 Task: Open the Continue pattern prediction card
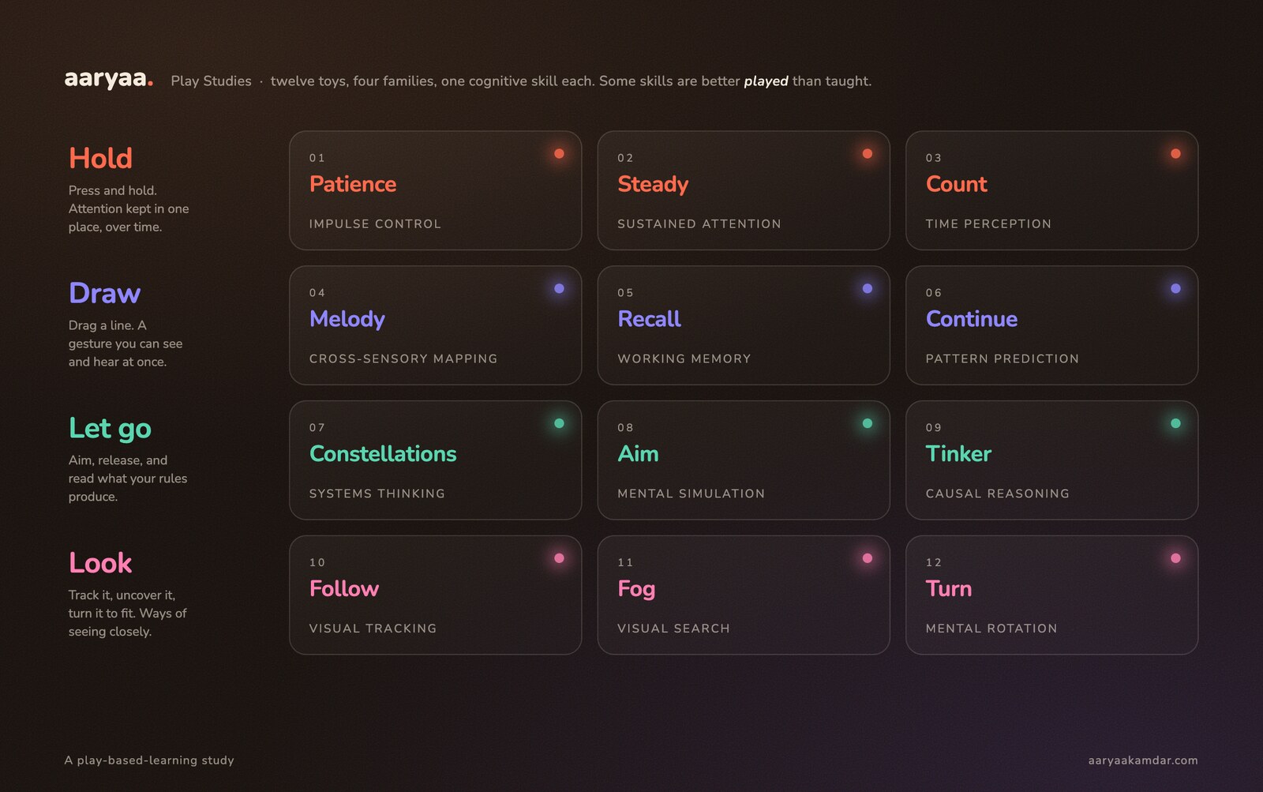tap(1051, 325)
